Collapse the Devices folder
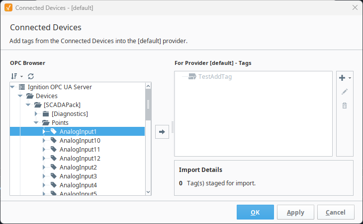 click(x=20, y=96)
